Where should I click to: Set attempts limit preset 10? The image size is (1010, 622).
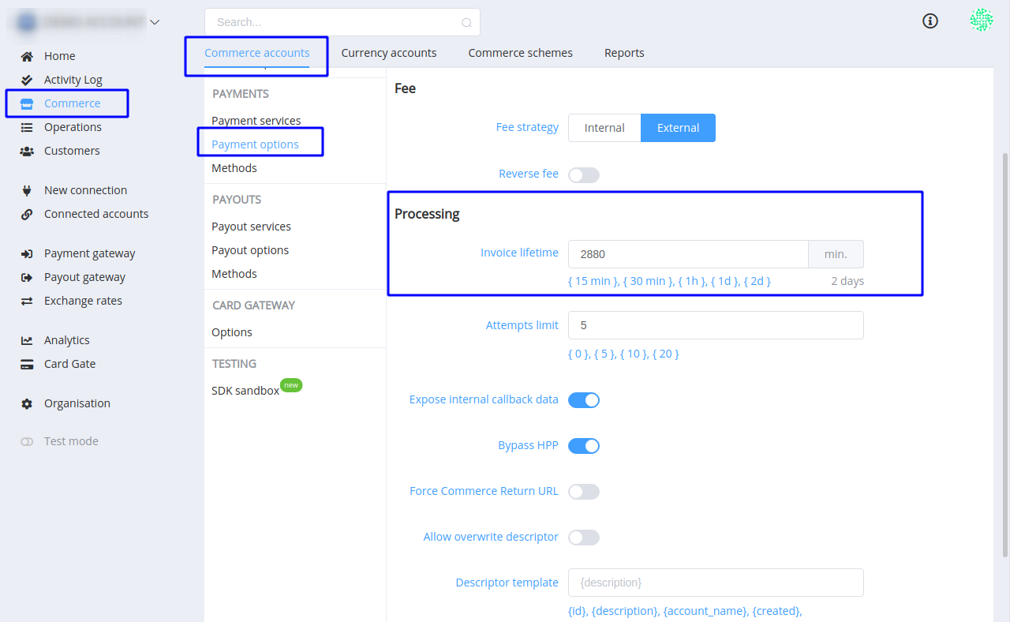pos(634,354)
